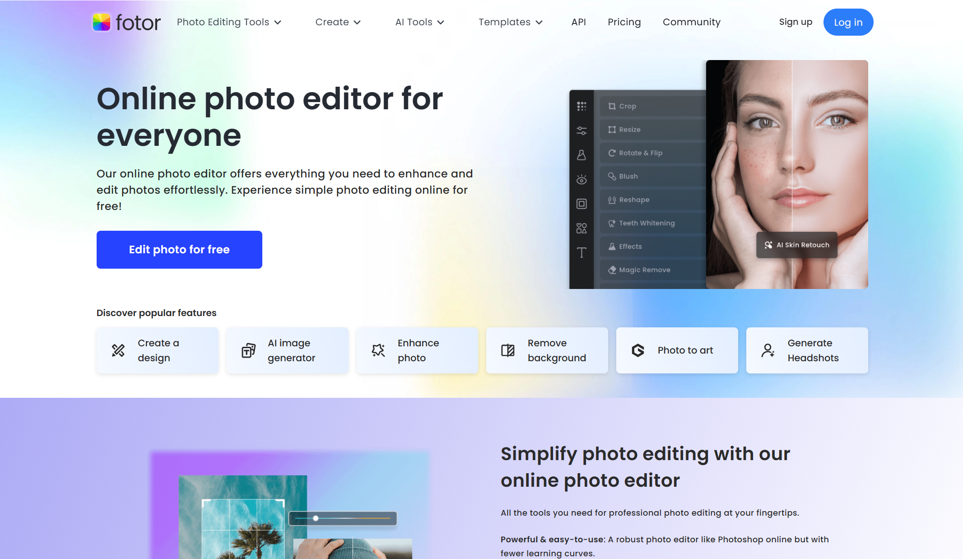The height and width of the screenshot is (559, 963).
Task: Click the slider handle in crop preview image
Action: (x=316, y=518)
